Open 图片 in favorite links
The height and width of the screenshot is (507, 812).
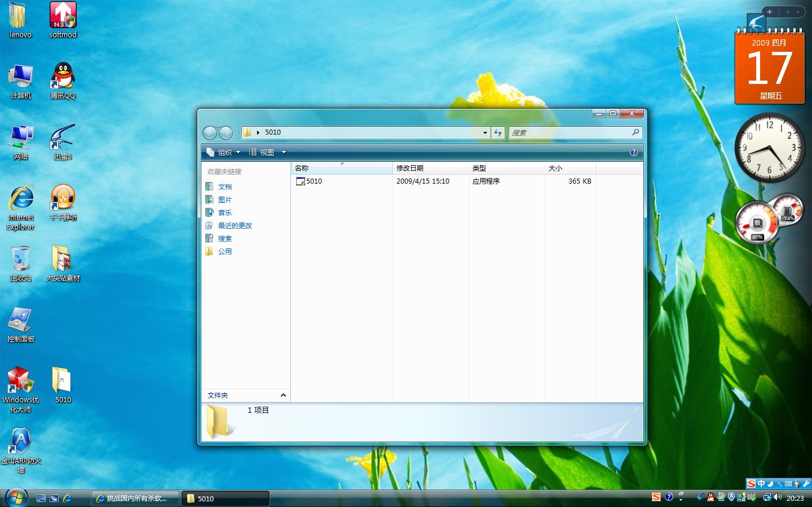pyautogui.click(x=225, y=199)
